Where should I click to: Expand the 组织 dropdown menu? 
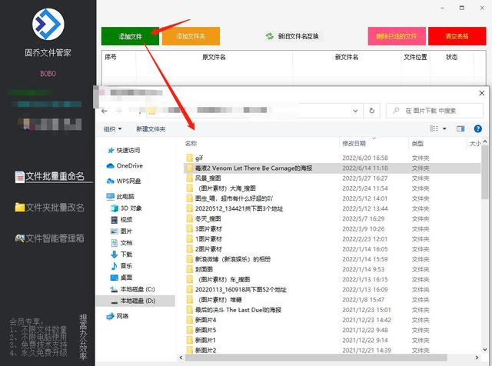(x=114, y=129)
